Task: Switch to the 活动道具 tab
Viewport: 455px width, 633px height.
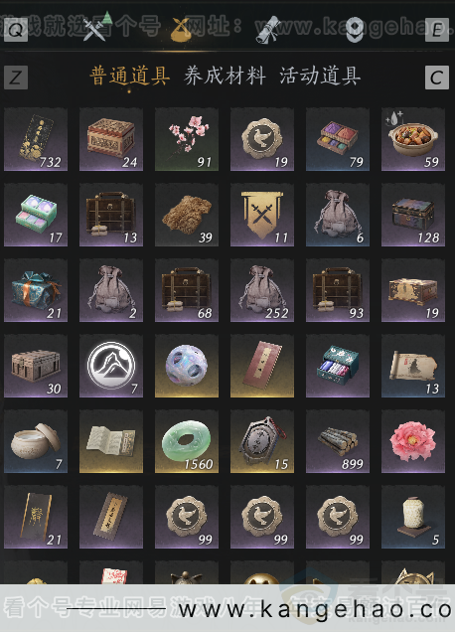Action: (320, 76)
